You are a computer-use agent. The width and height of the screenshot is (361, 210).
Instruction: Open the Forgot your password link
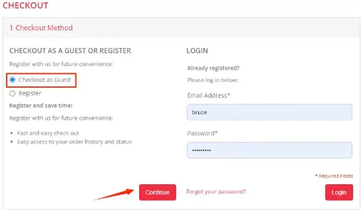click(x=216, y=191)
